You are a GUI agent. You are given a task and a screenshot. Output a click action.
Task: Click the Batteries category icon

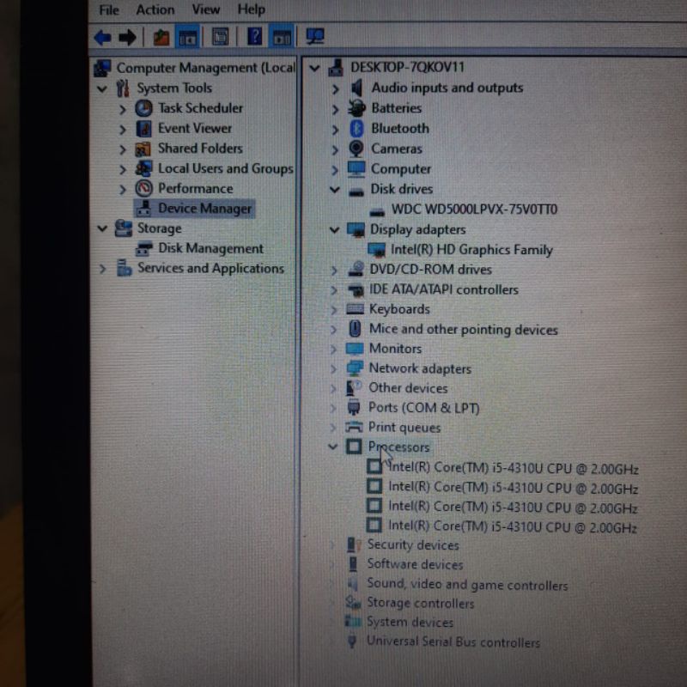coord(356,108)
